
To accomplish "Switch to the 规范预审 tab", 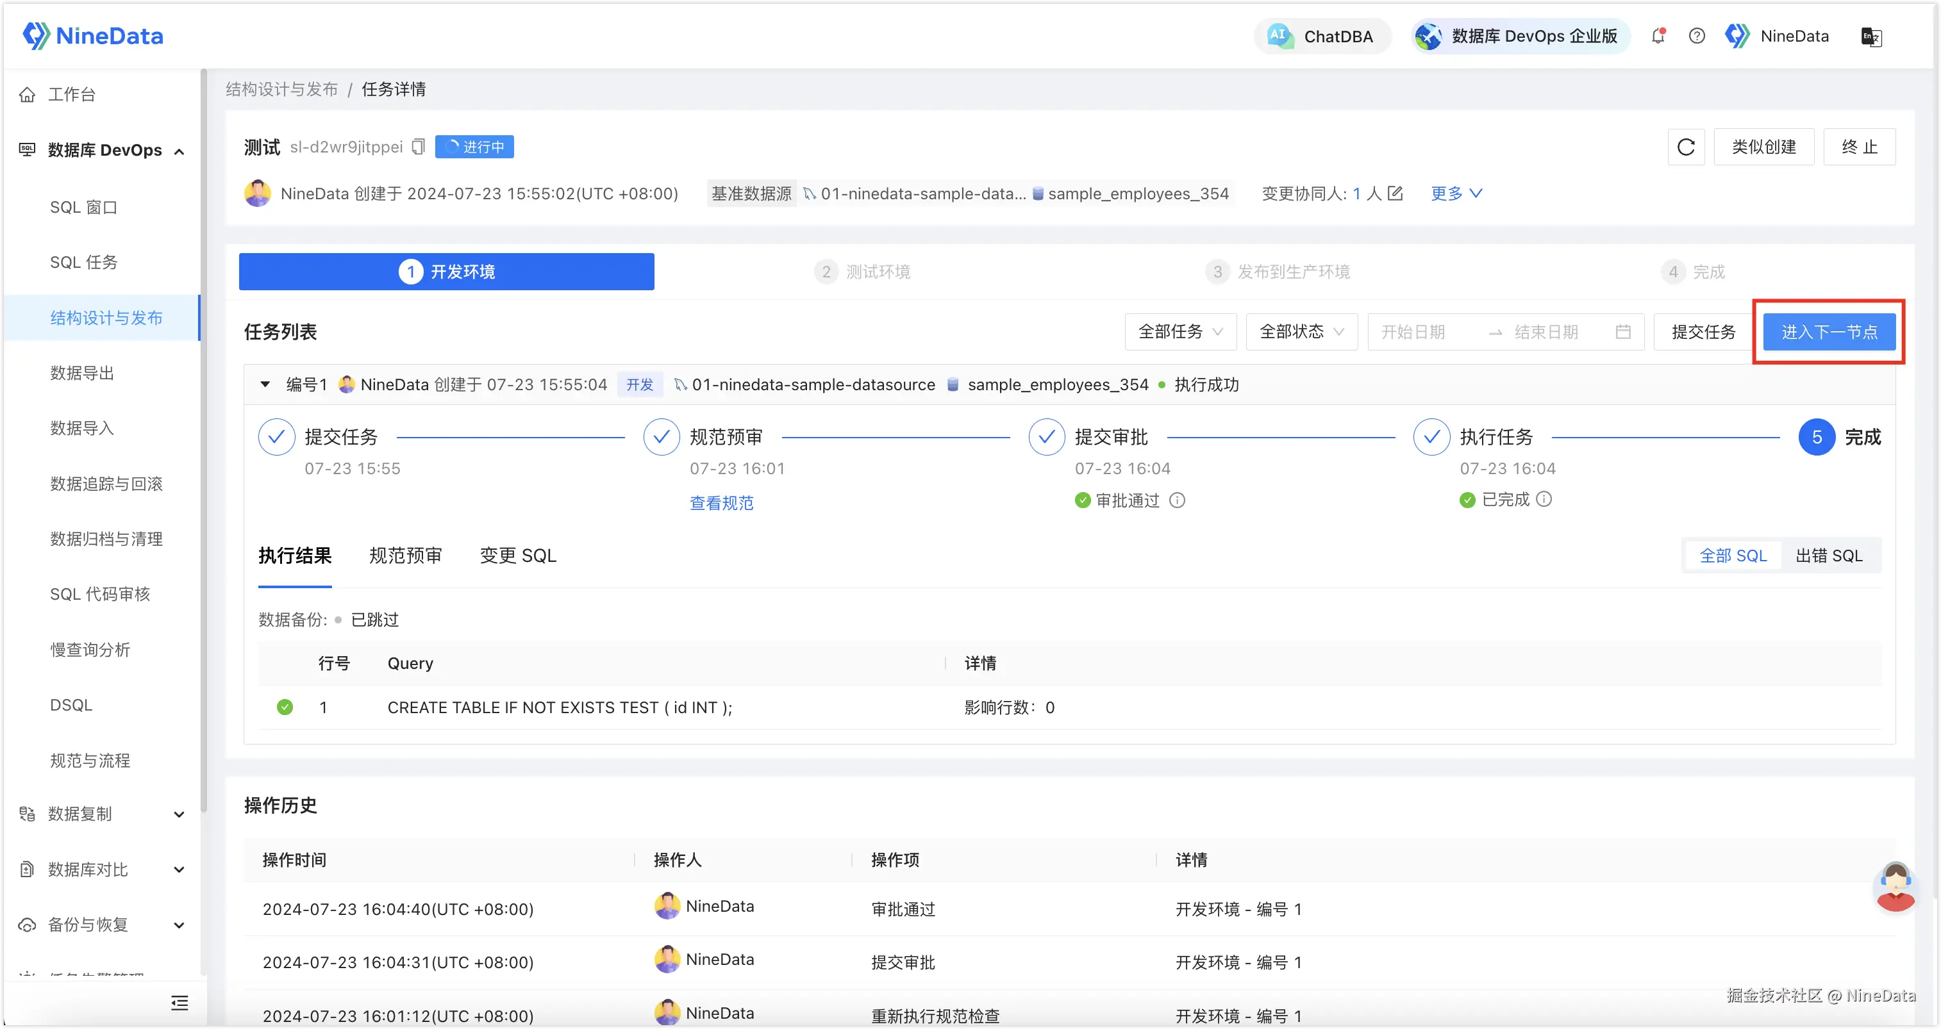I will pos(405,556).
